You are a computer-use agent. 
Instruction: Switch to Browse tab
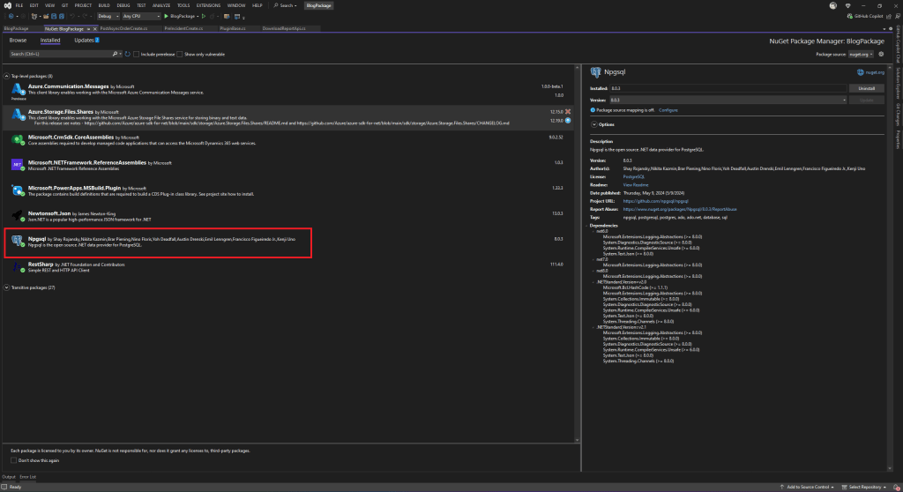coord(18,41)
